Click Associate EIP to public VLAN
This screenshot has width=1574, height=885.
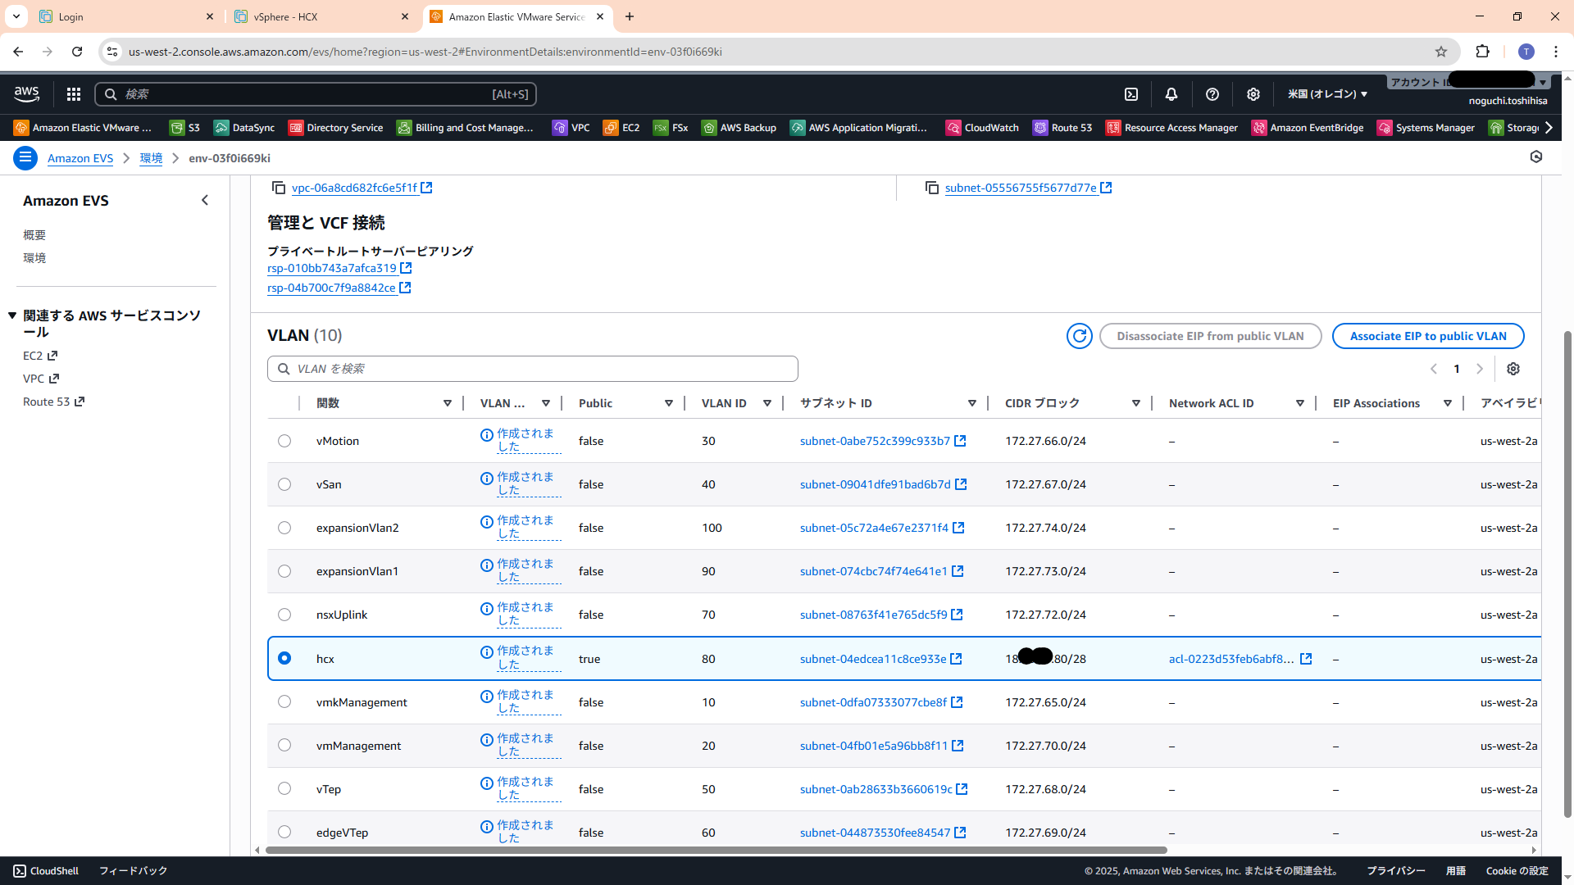click(1427, 336)
